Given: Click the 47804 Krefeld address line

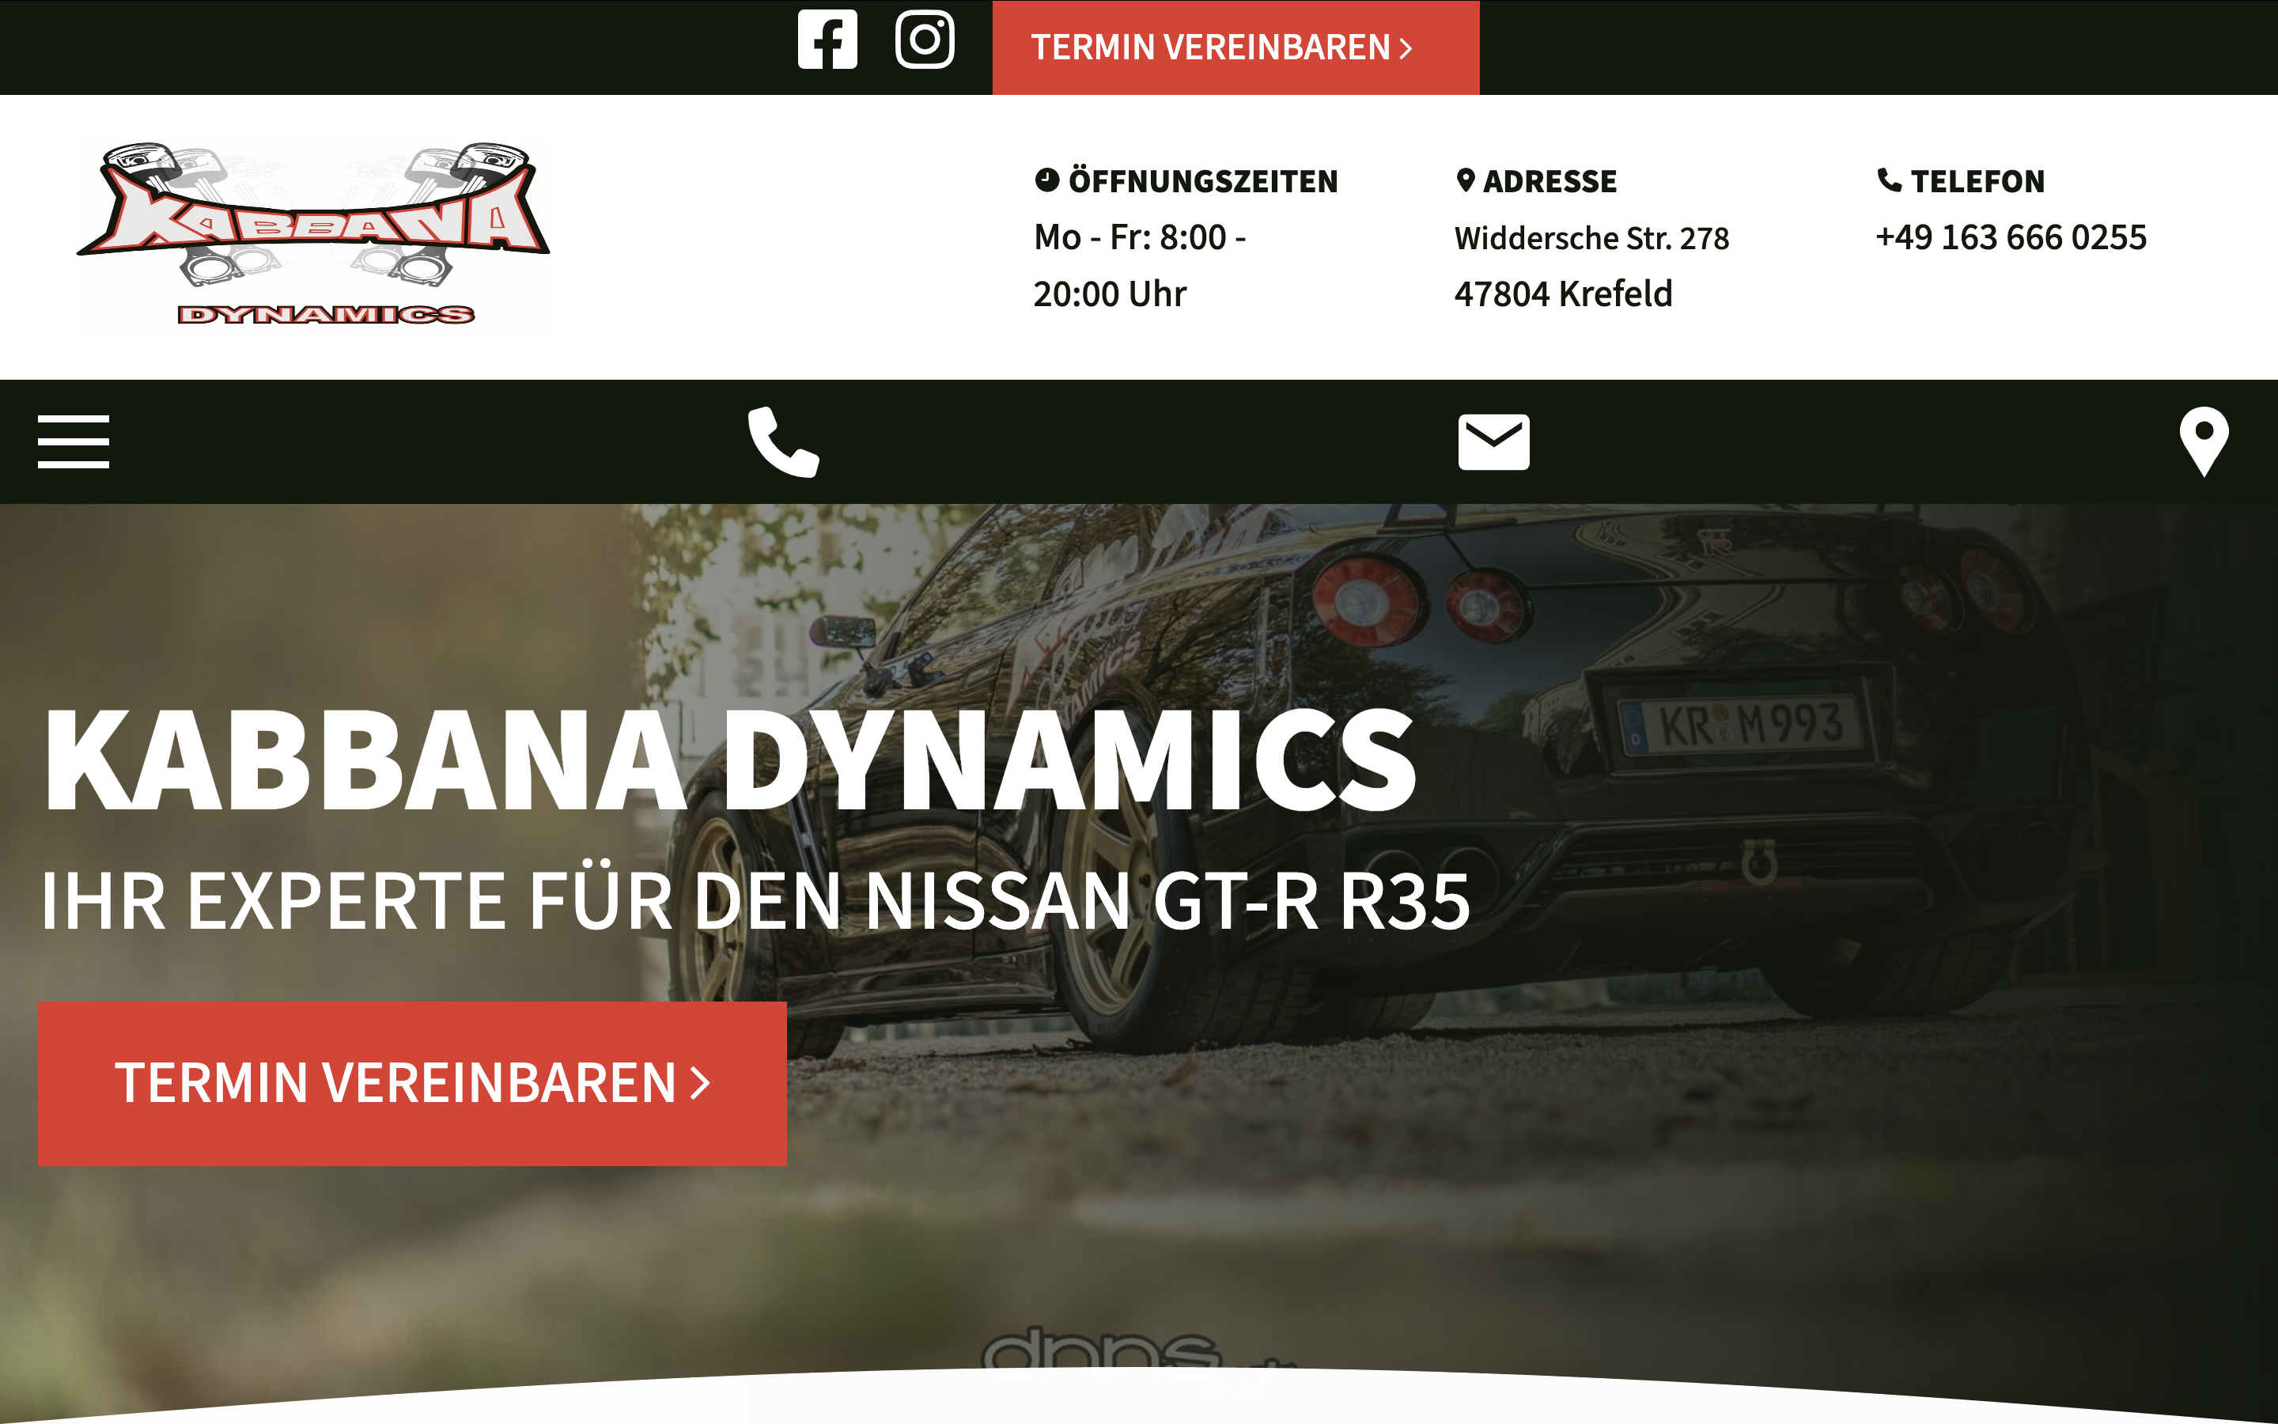Looking at the screenshot, I should pyautogui.click(x=1563, y=294).
